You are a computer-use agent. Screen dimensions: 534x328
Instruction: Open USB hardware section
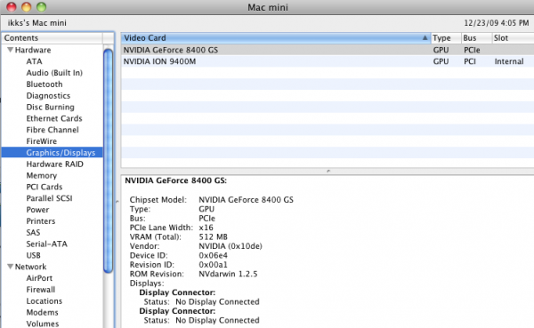pyautogui.click(x=33, y=255)
